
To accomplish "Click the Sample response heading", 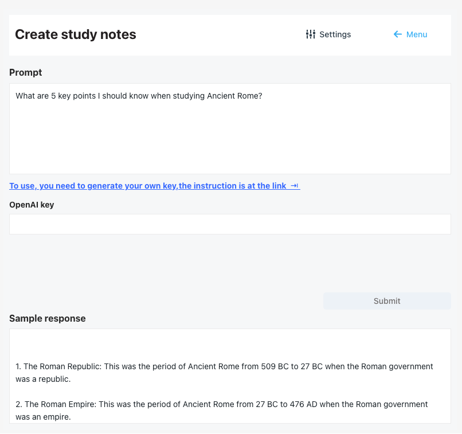I will pos(47,318).
